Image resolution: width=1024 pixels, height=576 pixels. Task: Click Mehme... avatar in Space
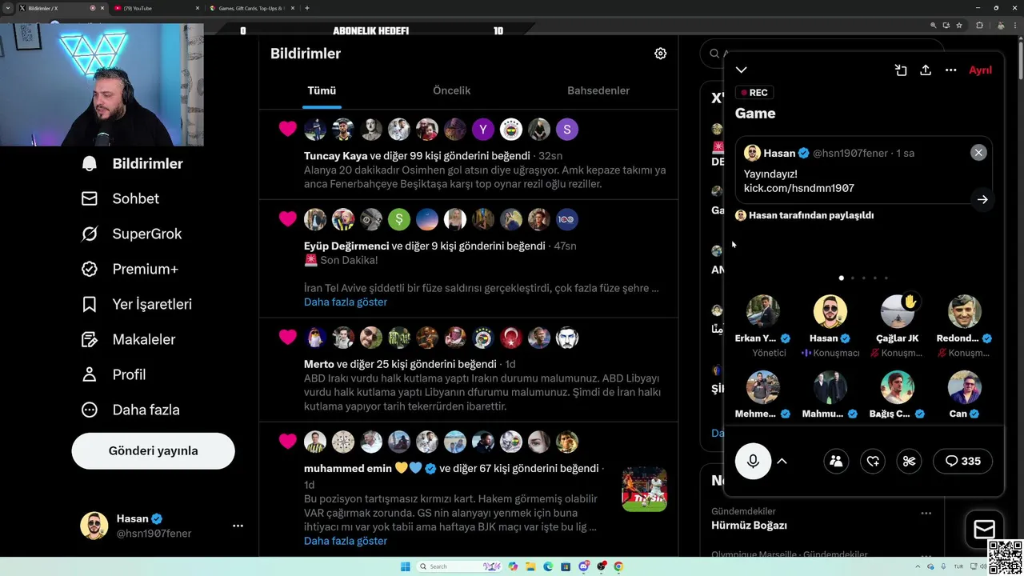click(x=762, y=387)
